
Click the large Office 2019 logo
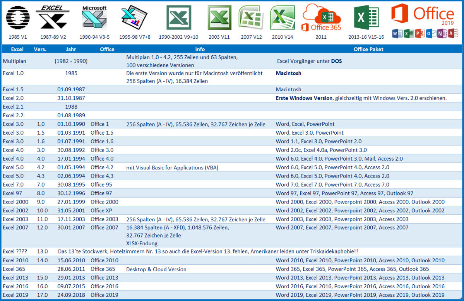[x=423, y=14]
